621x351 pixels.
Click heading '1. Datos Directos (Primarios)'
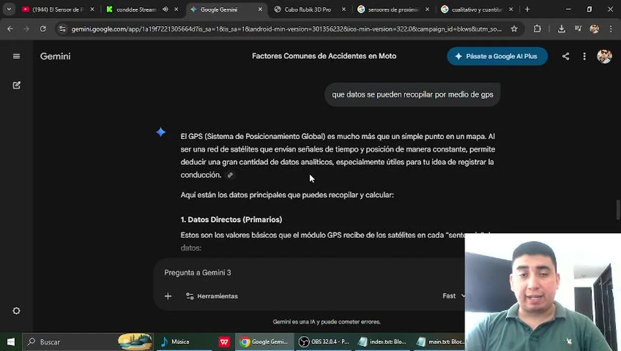tap(231, 219)
